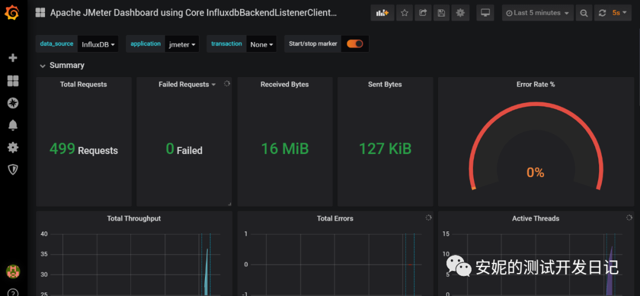Cycle view mode with monitor icon
The width and height of the screenshot is (640, 296).
click(x=485, y=13)
